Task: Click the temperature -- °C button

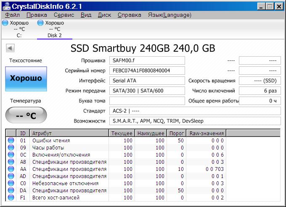Action: pyautogui.click(x=26, y=115)
